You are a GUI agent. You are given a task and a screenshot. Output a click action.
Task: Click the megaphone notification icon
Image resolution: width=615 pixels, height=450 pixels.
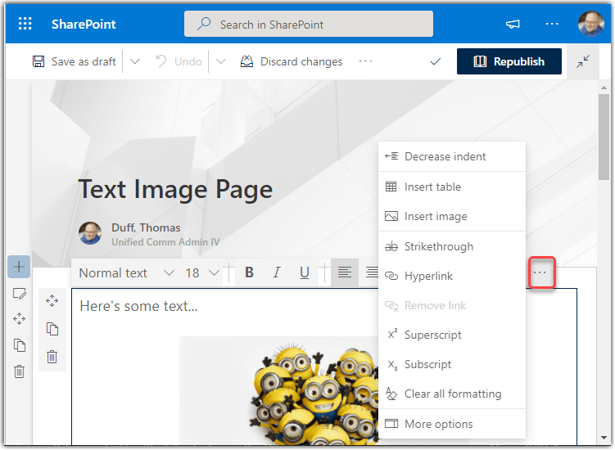[513, 24]
